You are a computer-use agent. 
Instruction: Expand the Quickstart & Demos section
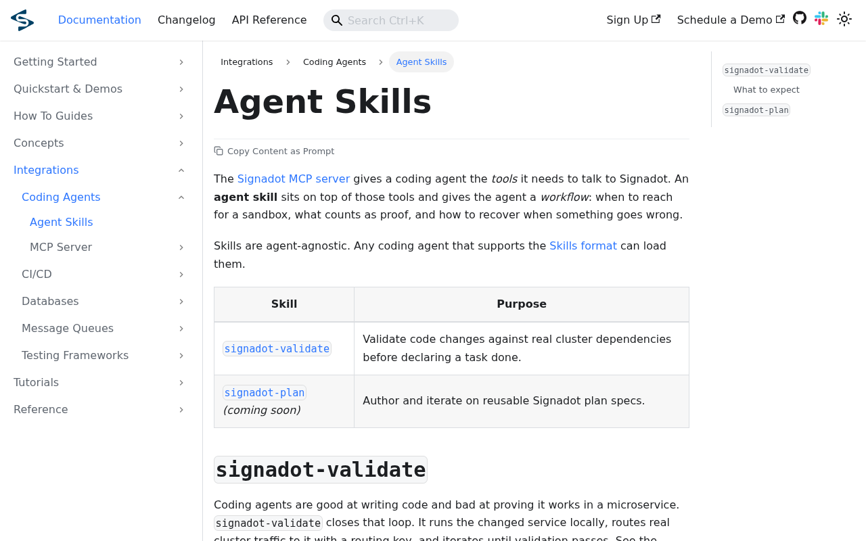click(x=181, y=89)
